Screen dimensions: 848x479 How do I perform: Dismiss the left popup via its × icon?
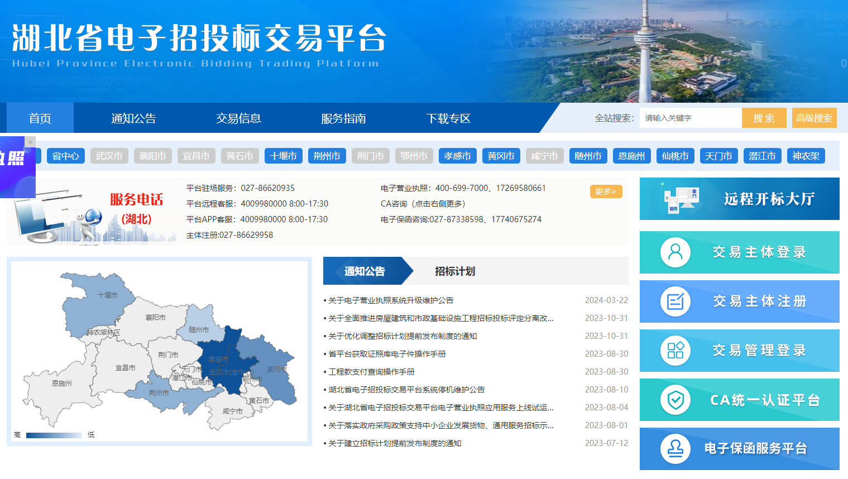(31, 141)
